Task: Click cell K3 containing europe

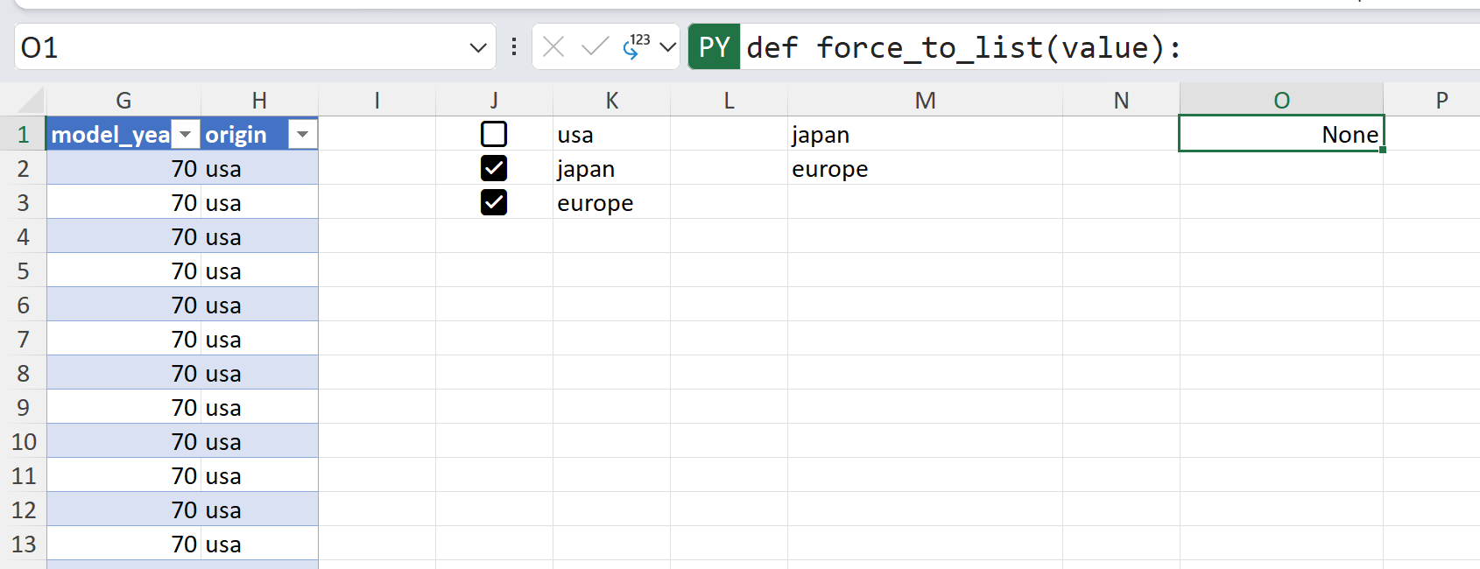Action: (611, 202)
